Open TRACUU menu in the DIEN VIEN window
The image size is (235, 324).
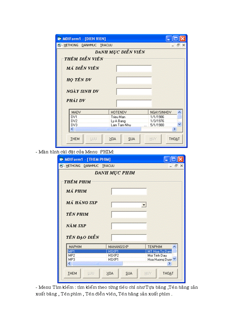[x=106, y=45]
